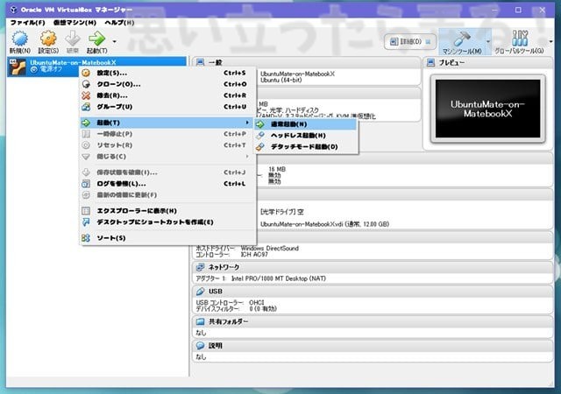Click green arrow icon of Normal Start
Viewport: 561px width, 394px height.
[x=260, y=124]
